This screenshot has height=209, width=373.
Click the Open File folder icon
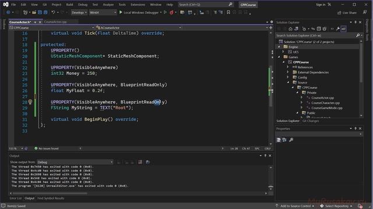point(34,12)
